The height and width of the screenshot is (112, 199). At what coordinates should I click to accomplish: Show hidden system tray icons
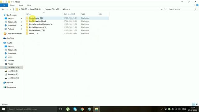162,109
